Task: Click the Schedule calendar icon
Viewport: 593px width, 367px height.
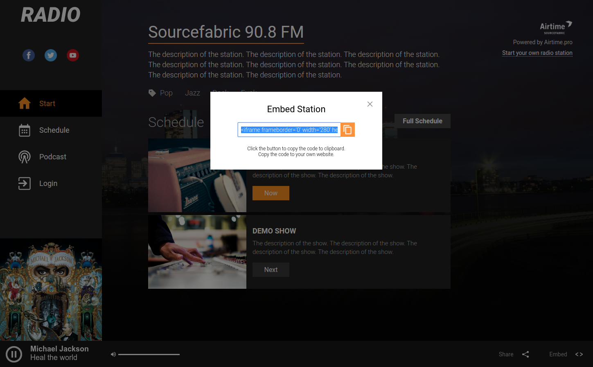Action: 25,130
